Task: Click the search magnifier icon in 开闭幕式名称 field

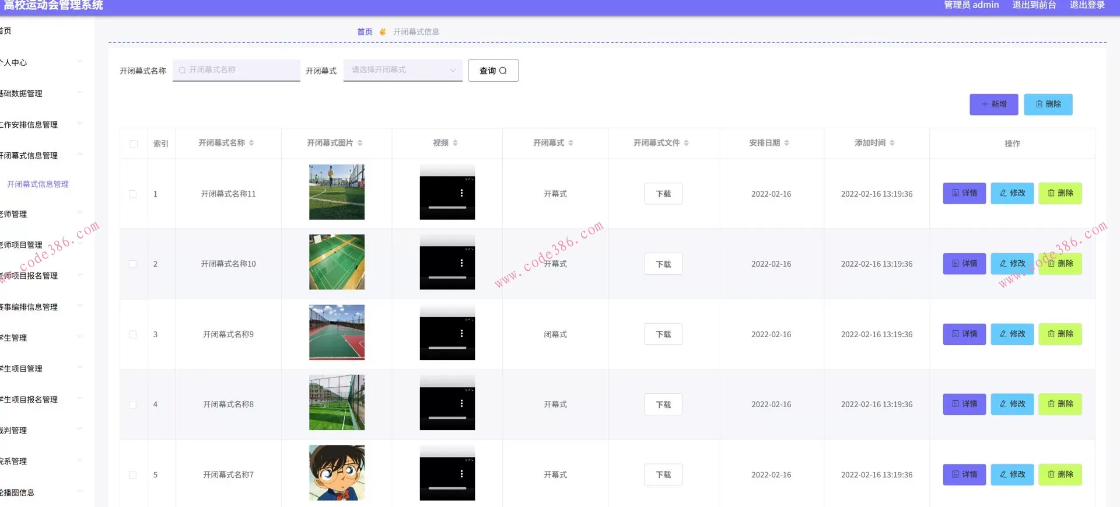Action: (182, 70)
